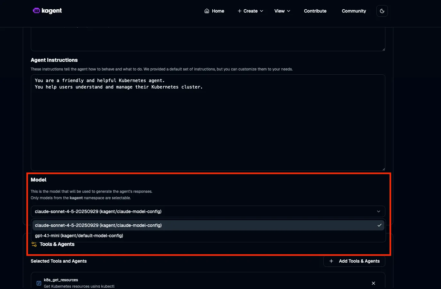Image resolution: width=441 pixels, height=289 pixels.
Task: Select the gpt-4.1-mini model option
Action: click(x=79, y=236)
